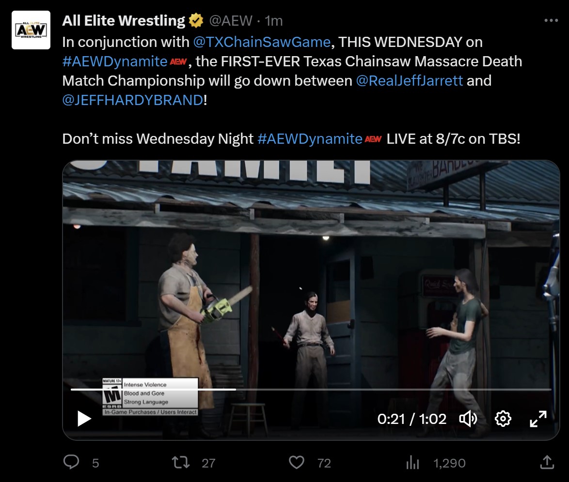The image size is (569, 482).
Task: Click the @AEW handle
Action: [x=230, y=21]
